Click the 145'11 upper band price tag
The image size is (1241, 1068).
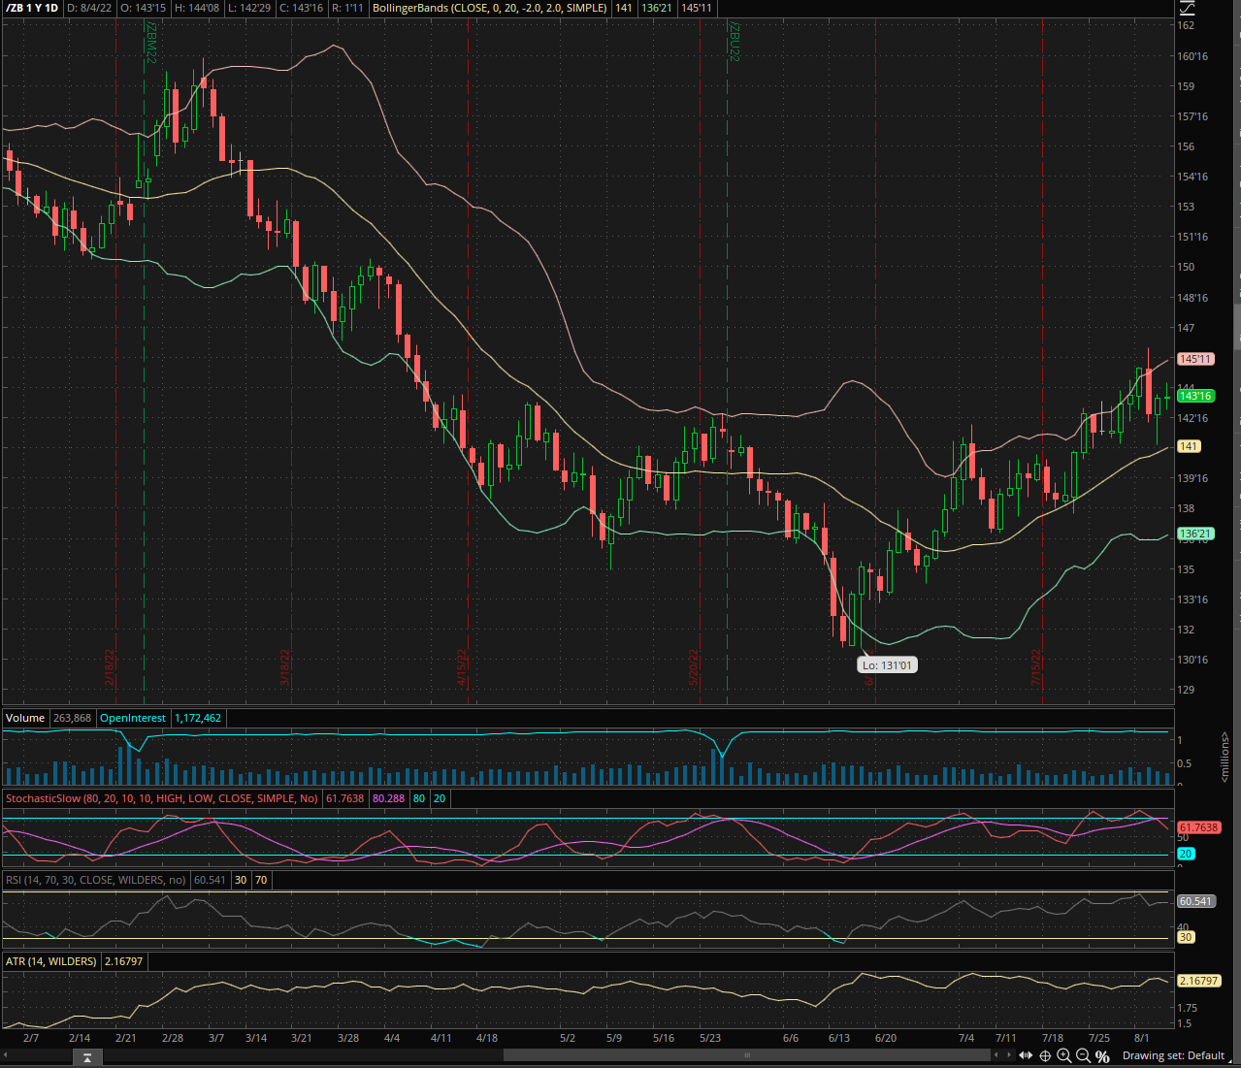pyautogui.click(x=1195, y=359)
